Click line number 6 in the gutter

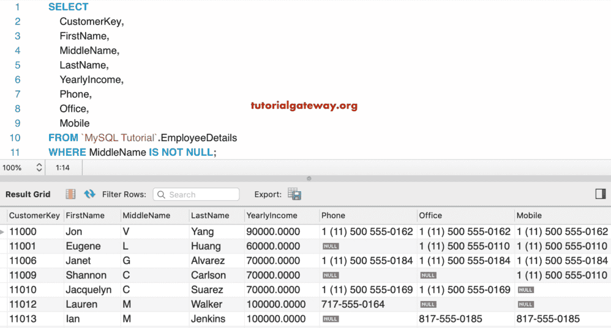click(x=18, y=79)
